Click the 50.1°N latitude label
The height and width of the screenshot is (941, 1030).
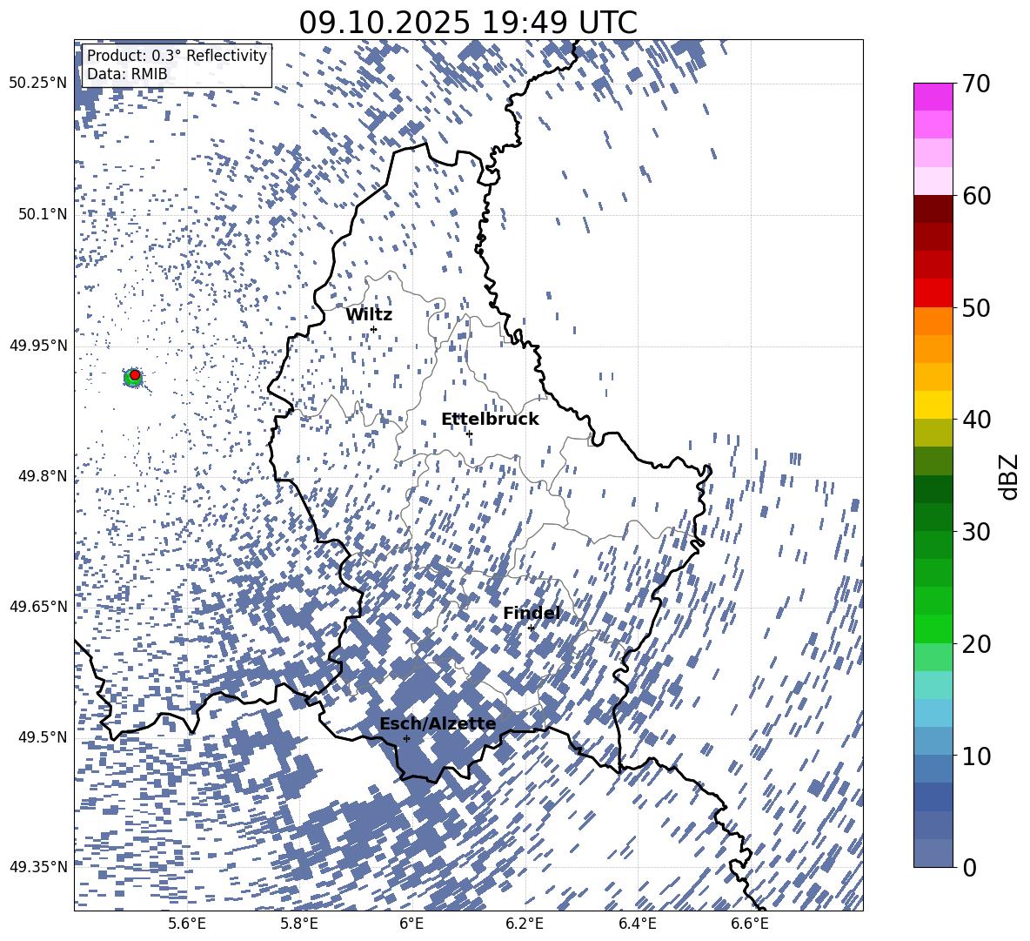(x=42, y=214)
